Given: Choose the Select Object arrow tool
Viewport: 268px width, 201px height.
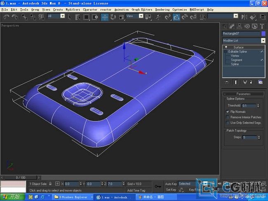Looking at the screenshot, I should click(70, 17).
